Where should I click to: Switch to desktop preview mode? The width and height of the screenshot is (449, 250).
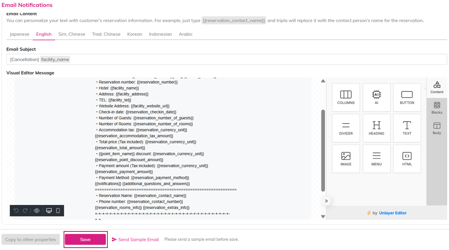click(49, 211)
